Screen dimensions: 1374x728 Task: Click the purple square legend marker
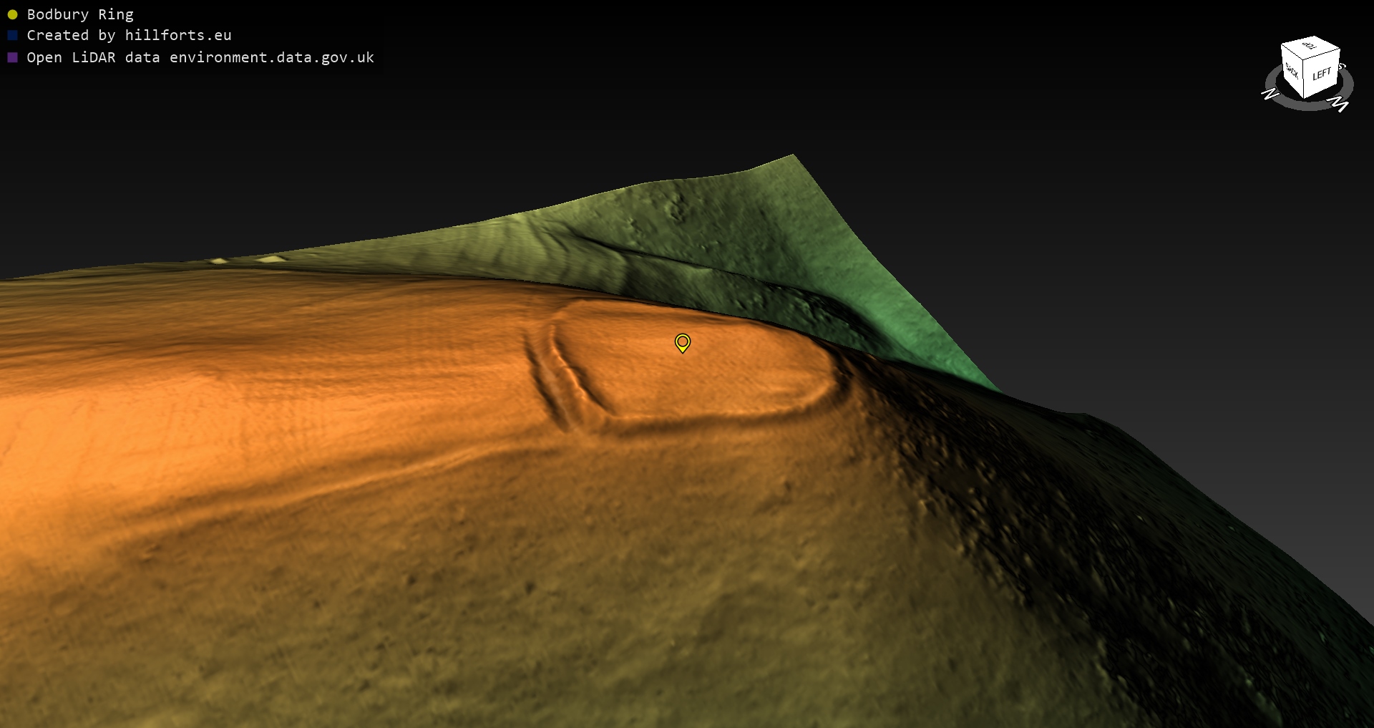12,57
